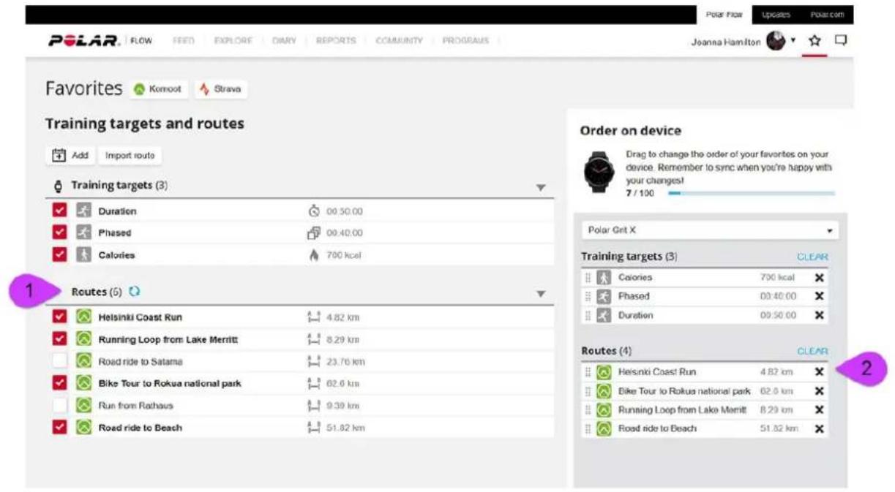
Task: Grab drag handle of Phased device item
Action: coord(588,297)
